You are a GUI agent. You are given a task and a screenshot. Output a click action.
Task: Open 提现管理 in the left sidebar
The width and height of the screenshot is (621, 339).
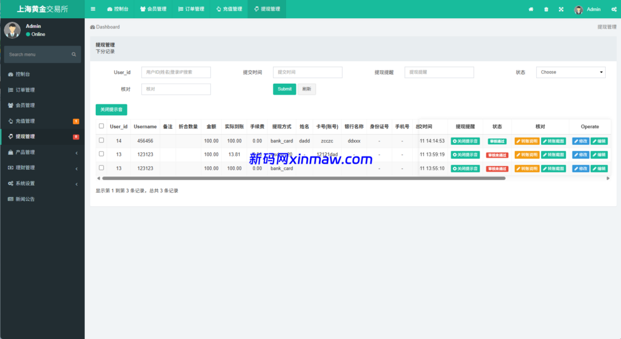coord(42,136)
